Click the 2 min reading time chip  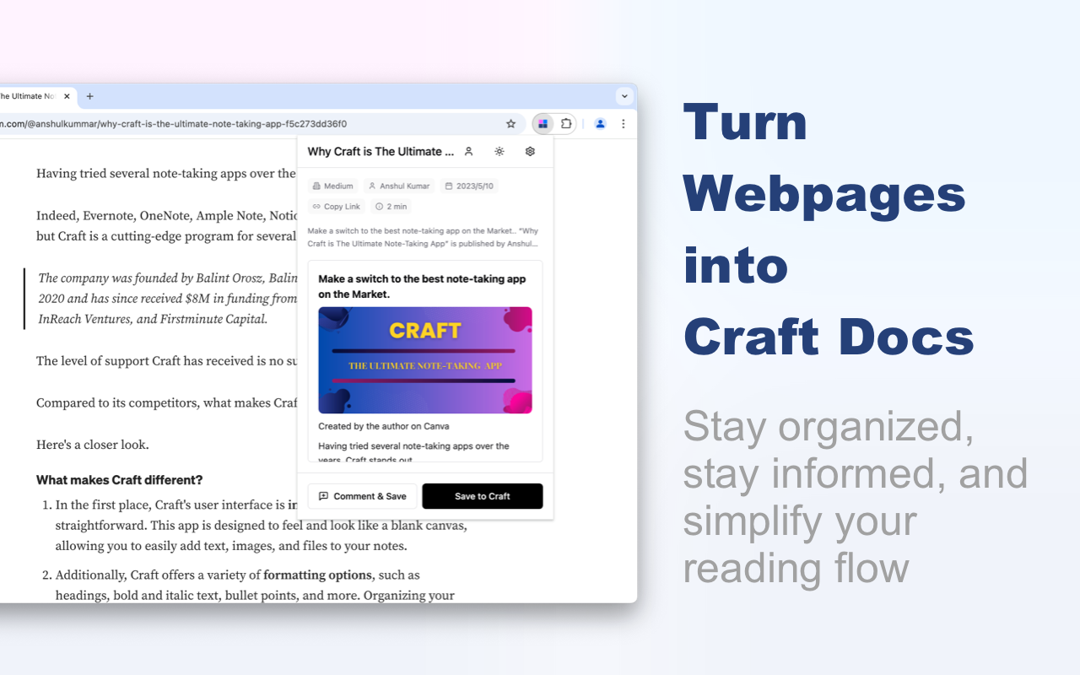click(x=391, y=206)
